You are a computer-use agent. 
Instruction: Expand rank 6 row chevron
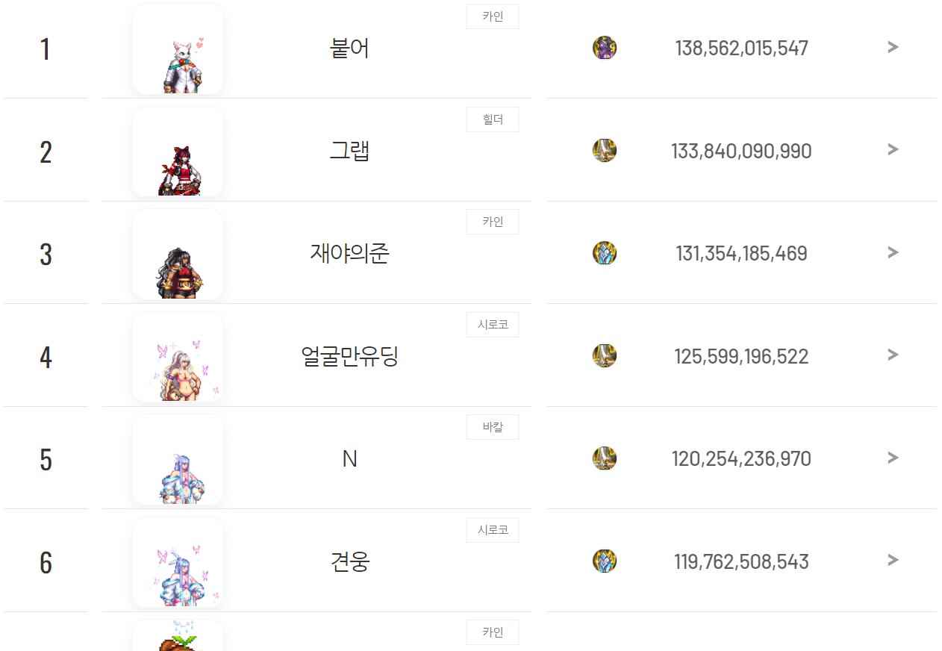pos(893,560)
